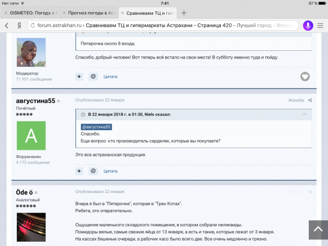The width and height of the screenshot is (328, 246).
Task: Jump to the original quoted Niels post
Action: pos(304,114)
